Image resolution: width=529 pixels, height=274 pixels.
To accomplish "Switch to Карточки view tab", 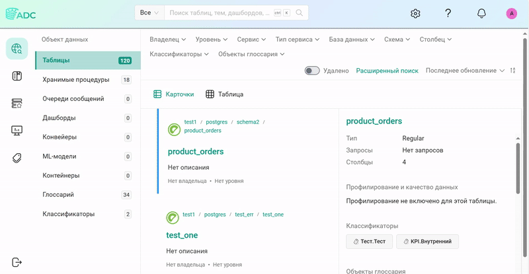I will coord(174,94).
